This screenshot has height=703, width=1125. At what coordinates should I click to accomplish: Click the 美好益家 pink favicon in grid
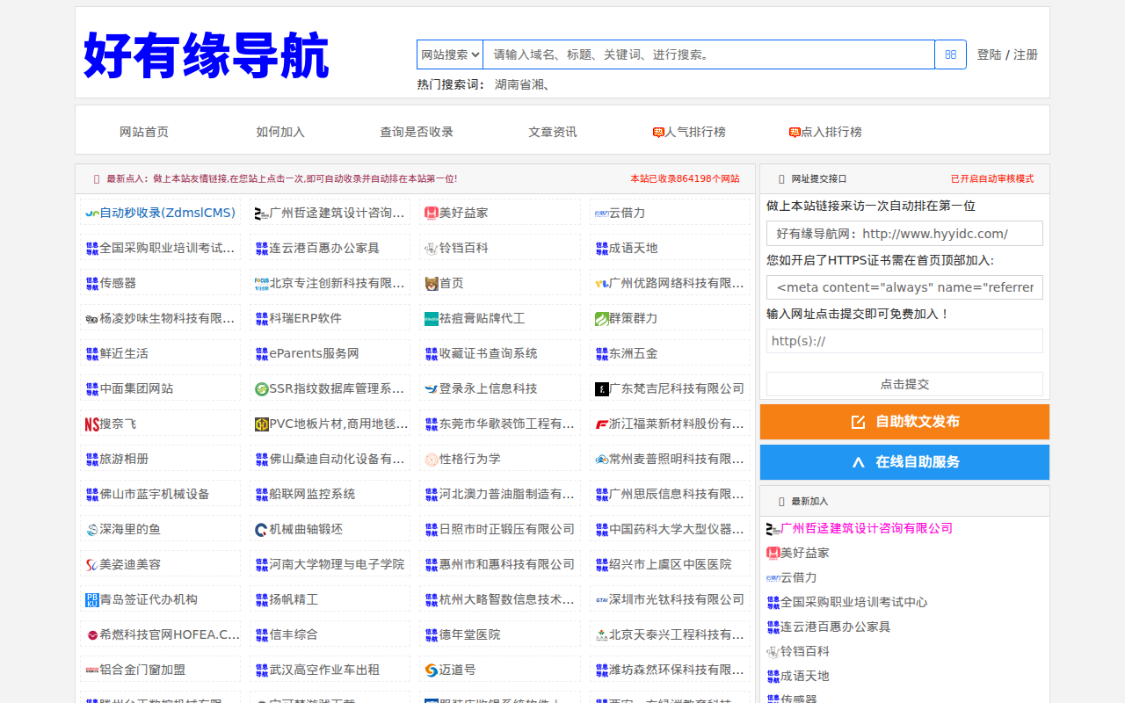[x=432, y=213]
